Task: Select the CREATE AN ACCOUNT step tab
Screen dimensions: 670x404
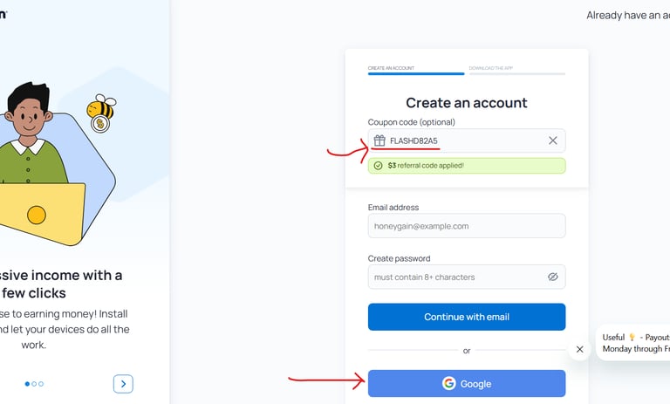Action: (391, 68)
